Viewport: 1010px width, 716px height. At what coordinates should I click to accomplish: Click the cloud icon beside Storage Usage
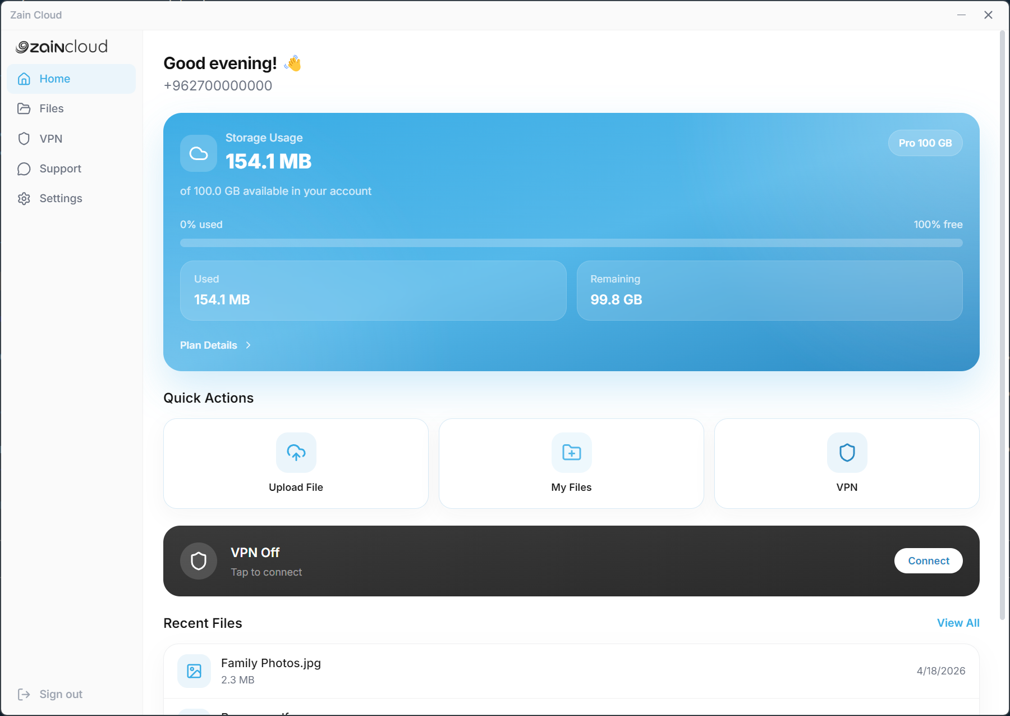click(x=199, y=153)
